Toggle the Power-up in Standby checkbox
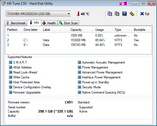This screenshot has height=126, width=157. (x=79, y=82)
